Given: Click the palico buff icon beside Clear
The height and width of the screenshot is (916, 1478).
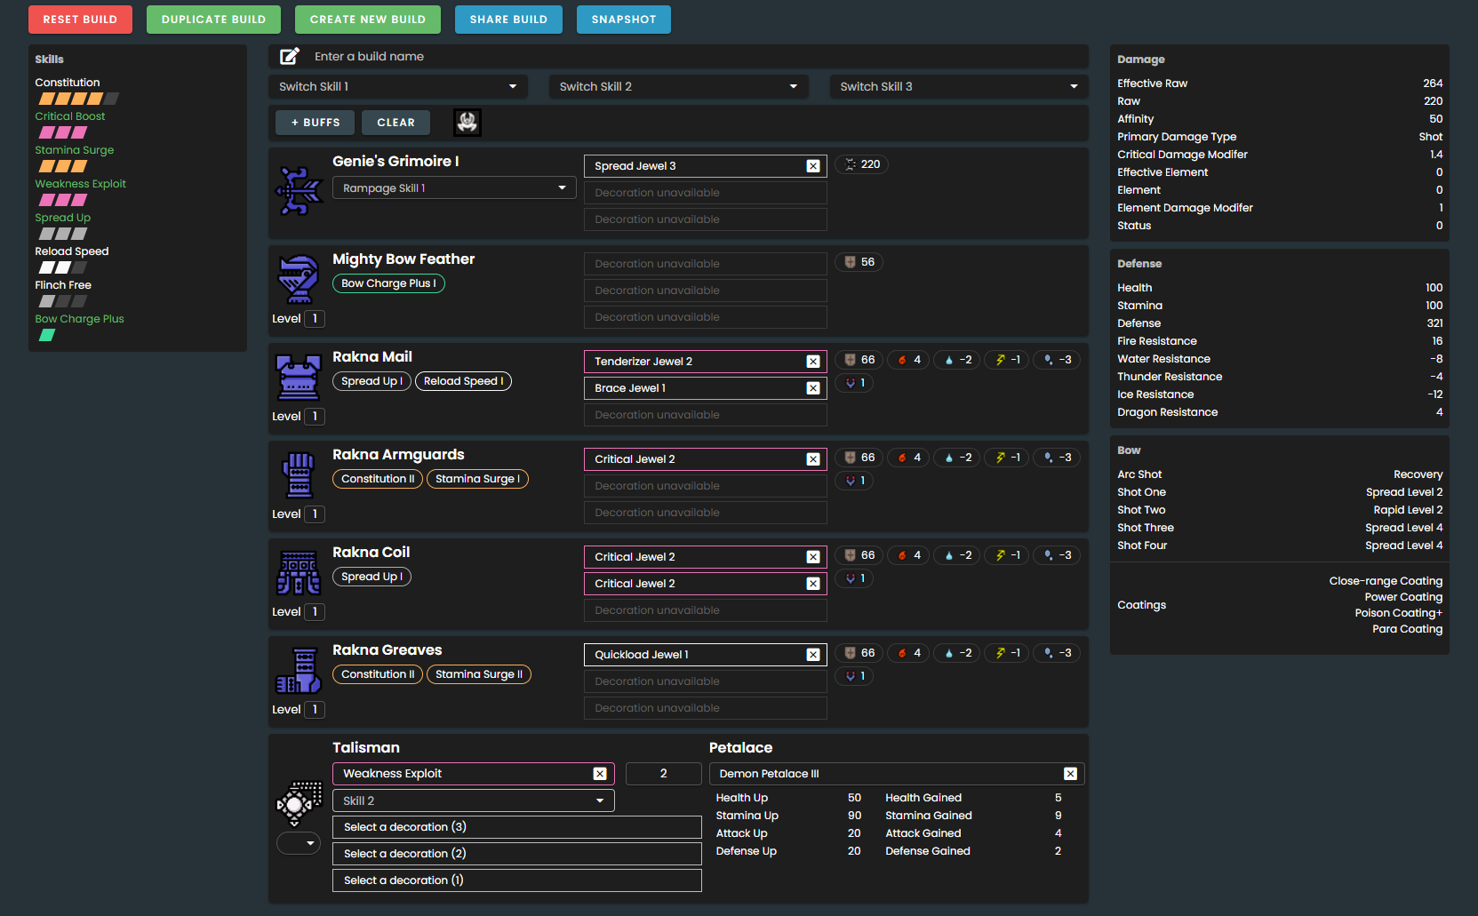Looking at the screenshot, I should coord(467,123).
